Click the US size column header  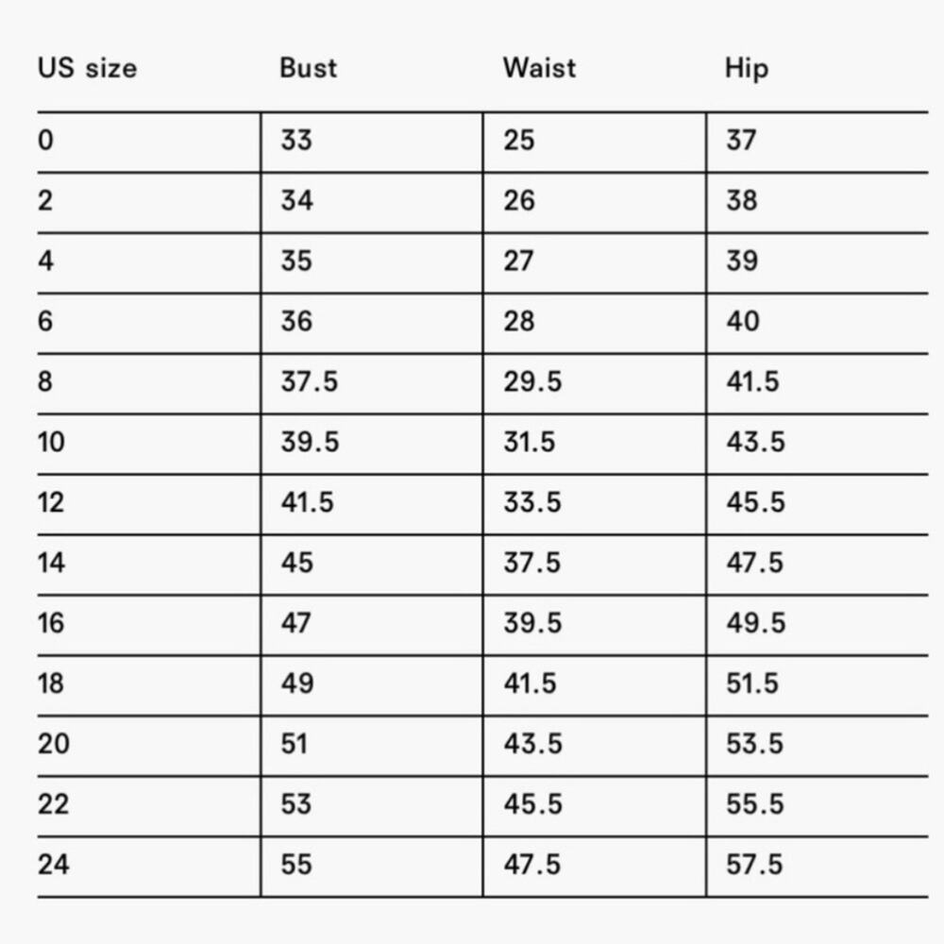87,68
